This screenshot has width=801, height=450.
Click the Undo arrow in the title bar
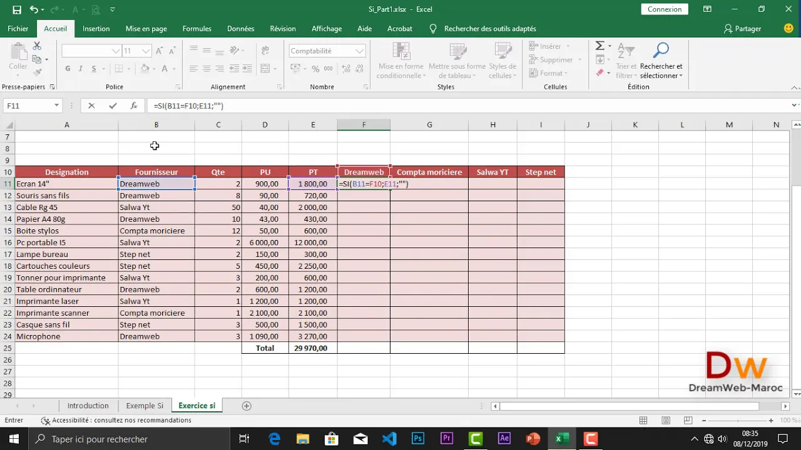[x=34, y=9]
